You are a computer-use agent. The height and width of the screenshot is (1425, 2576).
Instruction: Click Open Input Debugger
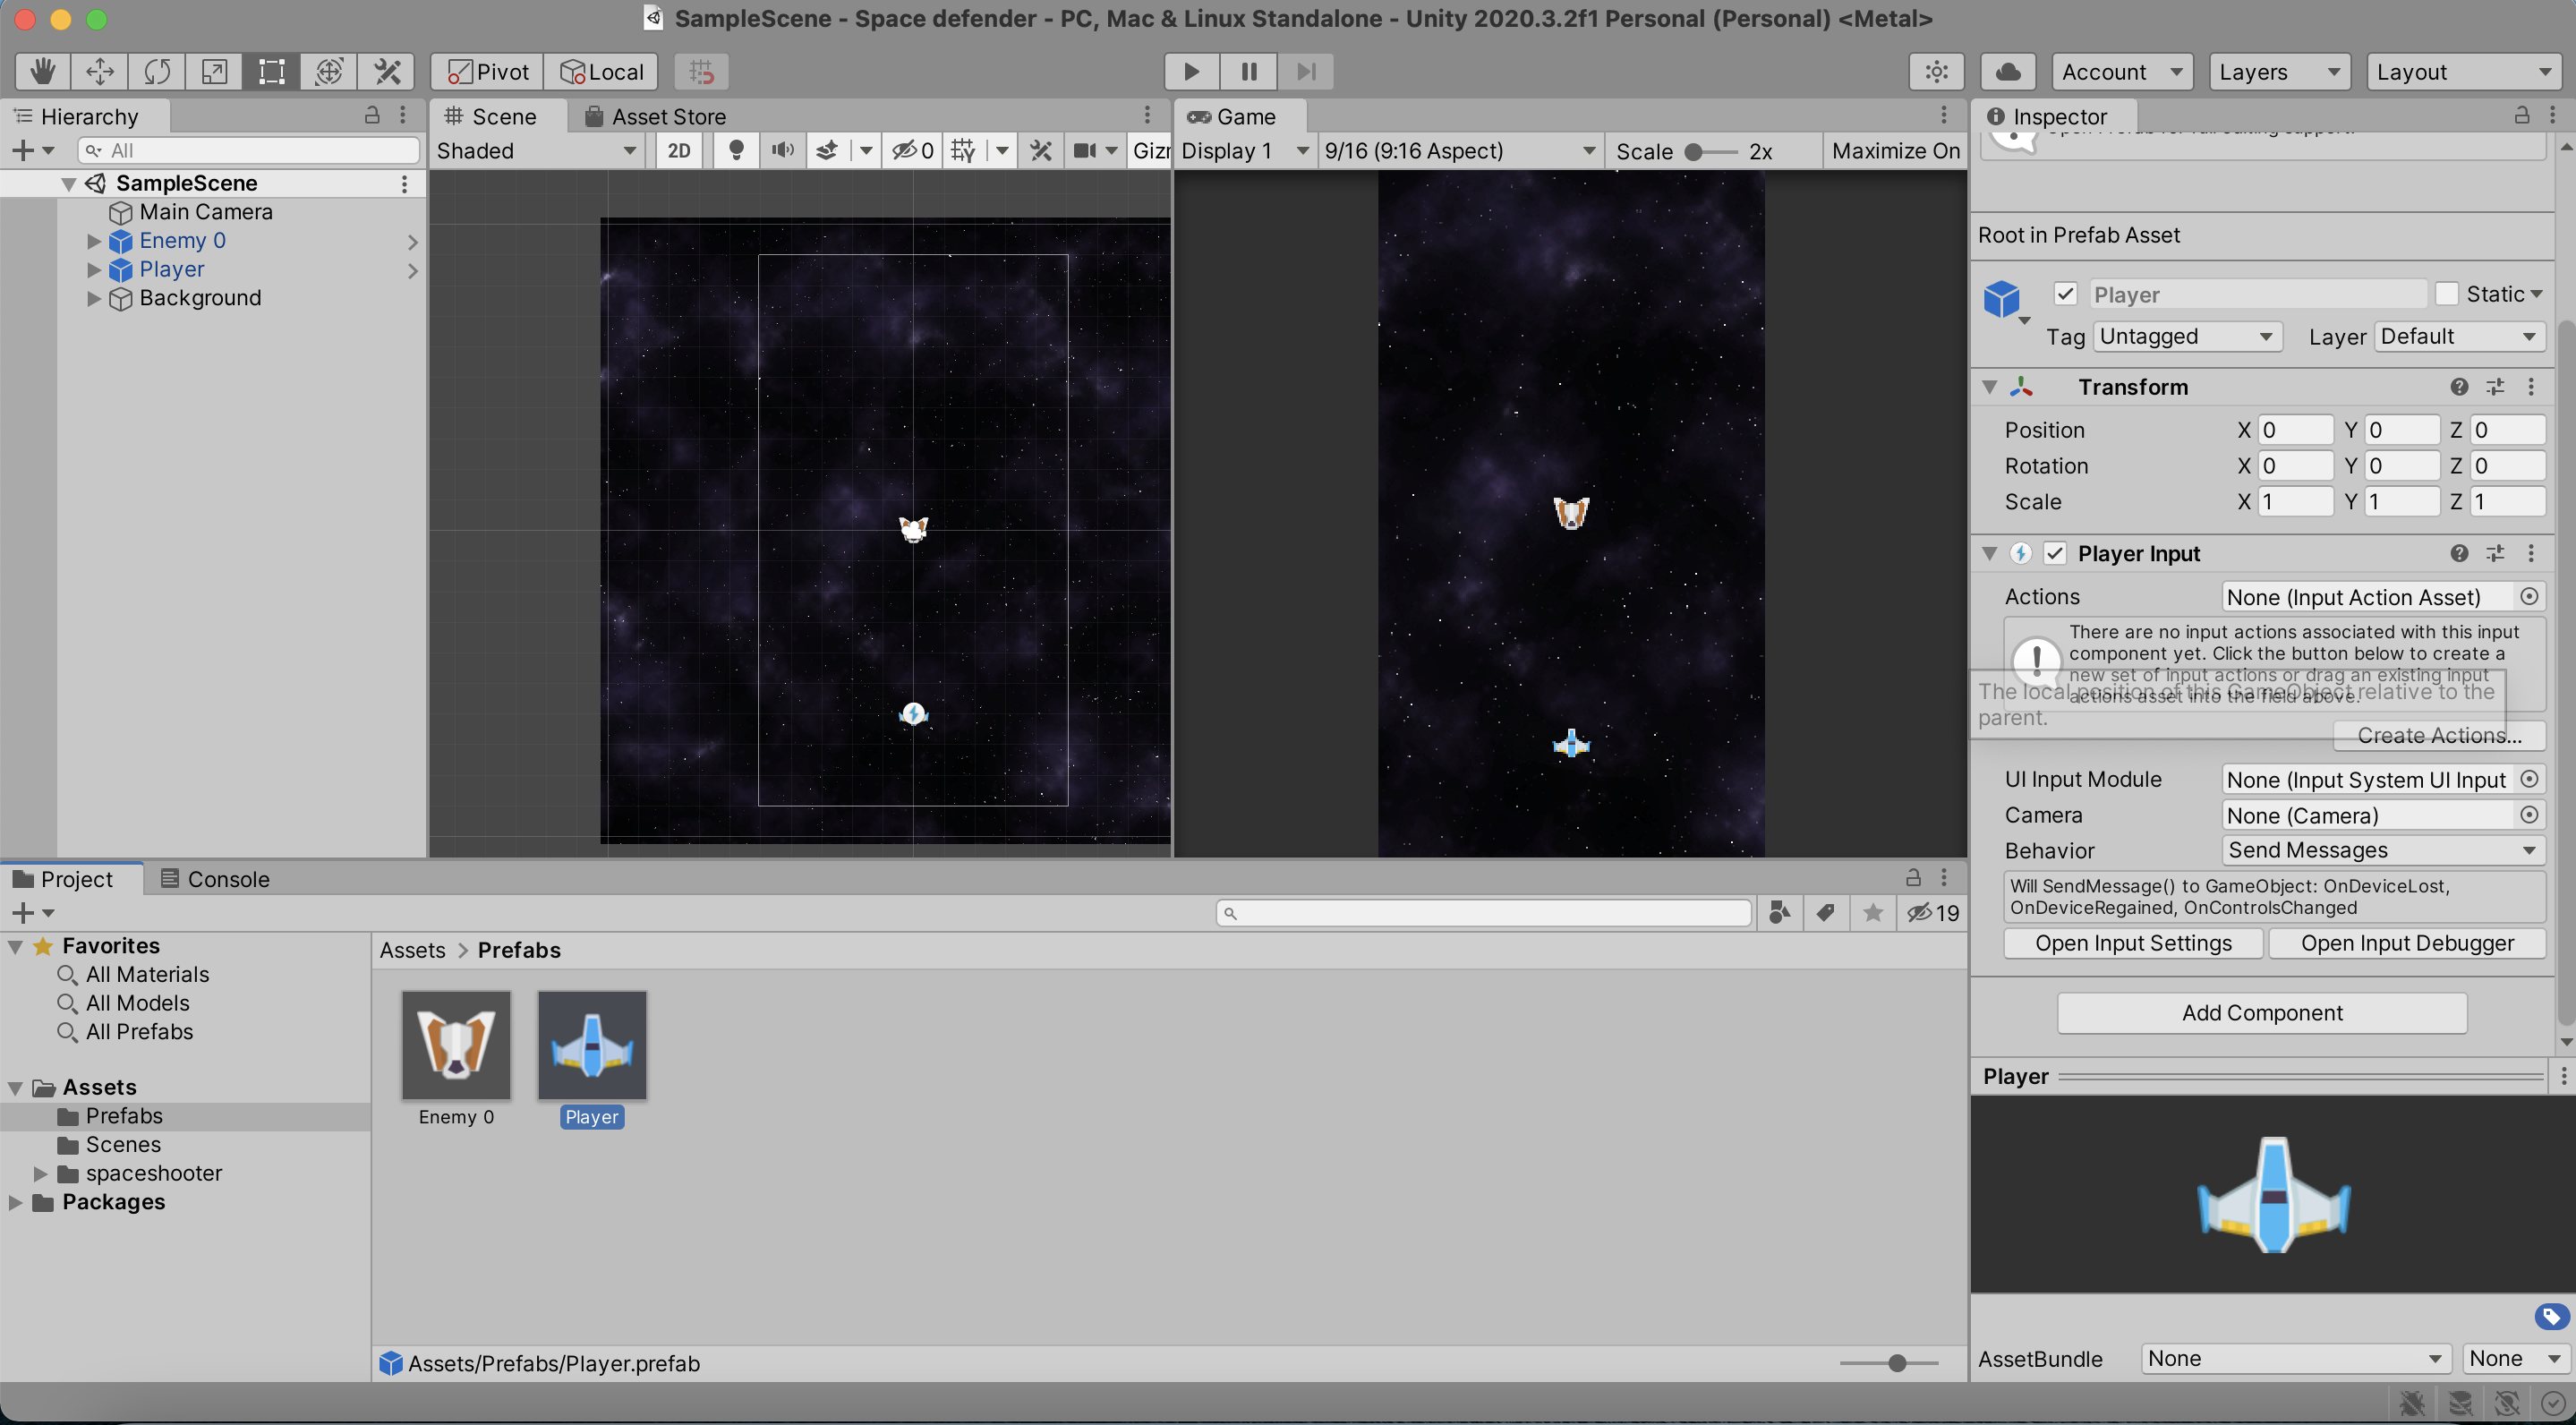(2407, 943)
